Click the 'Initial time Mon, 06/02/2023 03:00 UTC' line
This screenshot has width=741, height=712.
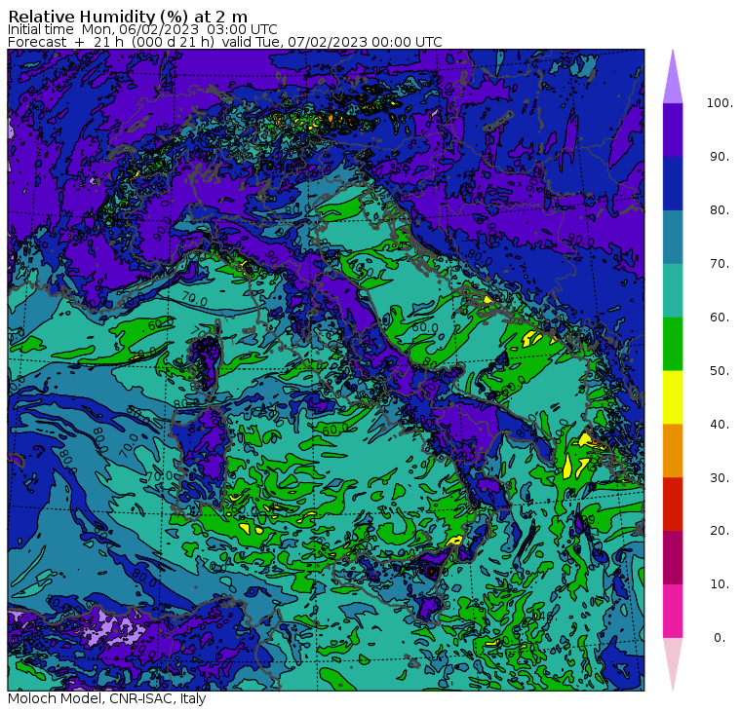pos(142,29)
